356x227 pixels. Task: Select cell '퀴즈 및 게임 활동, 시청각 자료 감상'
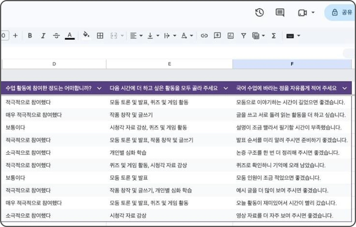(x=169, y=165)
